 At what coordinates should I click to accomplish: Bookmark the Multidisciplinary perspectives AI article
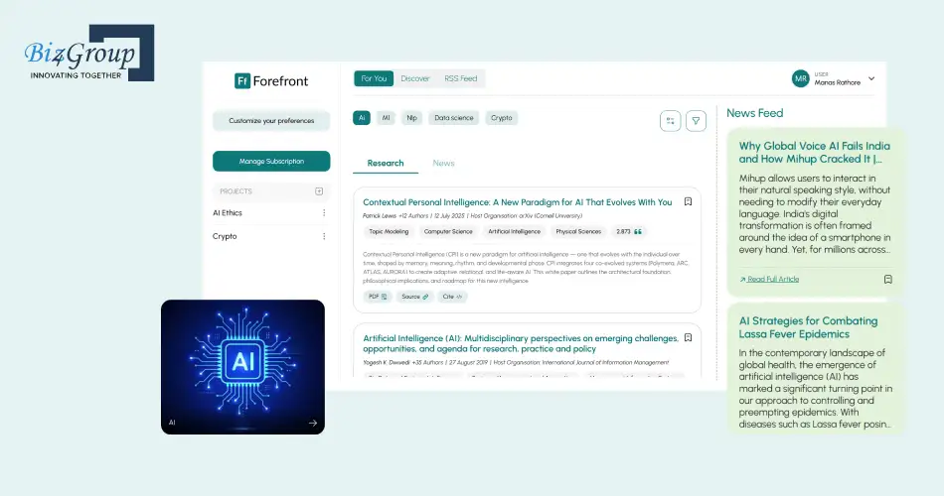tap(688, 337)
